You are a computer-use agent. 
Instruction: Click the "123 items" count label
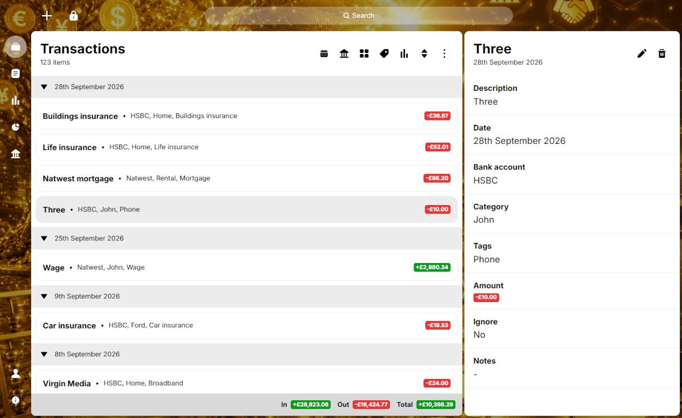pyautogui.click(x=55, y=62)
